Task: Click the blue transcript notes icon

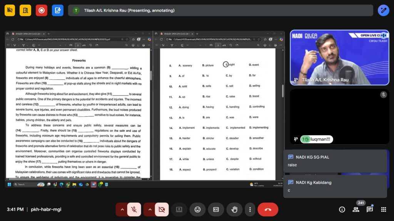Action: (58, 10)
